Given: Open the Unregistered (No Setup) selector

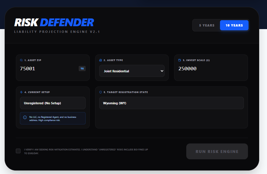Looking at the screenshot, I should point(52,103).
